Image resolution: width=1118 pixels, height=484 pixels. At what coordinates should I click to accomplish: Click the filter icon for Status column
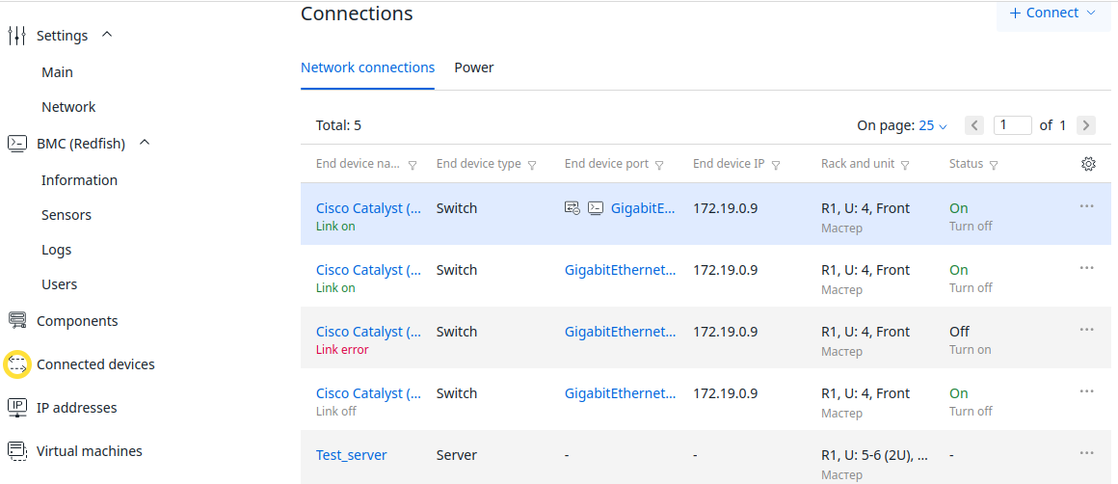point(994,165)
